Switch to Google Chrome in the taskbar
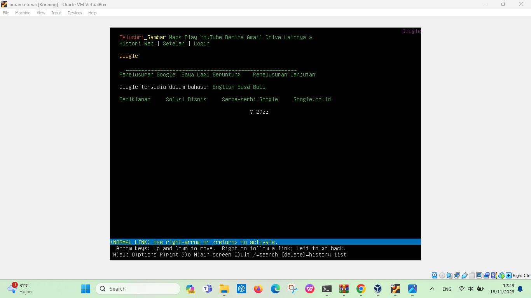The height and width of the screenshot is (298, 531). click(361, 289)
